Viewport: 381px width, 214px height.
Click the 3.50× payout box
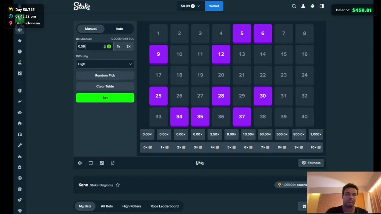point(215,134)
